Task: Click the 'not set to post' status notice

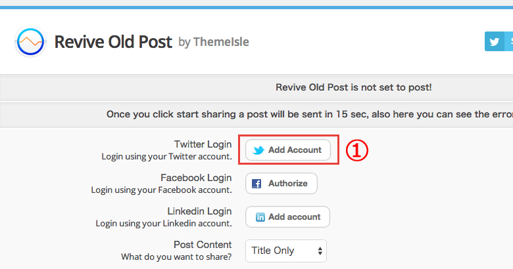Action: [354, 87]
